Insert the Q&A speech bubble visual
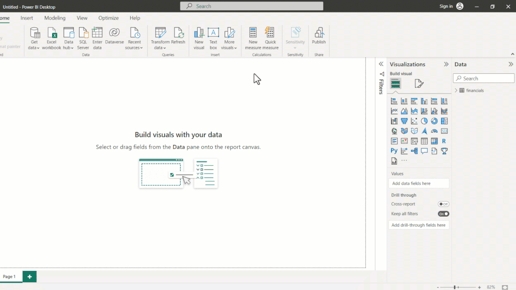The height and width of the screenshot is (290, 516). (x=424, y=151)
